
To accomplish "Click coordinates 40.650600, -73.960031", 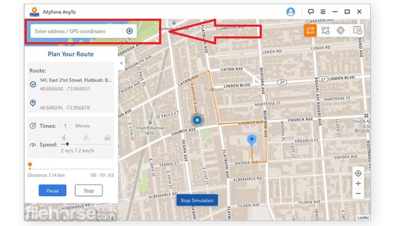I will click(64, 89).
